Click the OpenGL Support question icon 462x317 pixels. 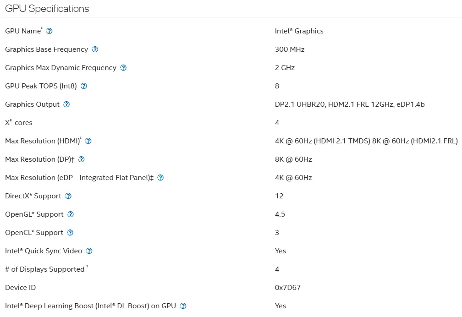pos(71,214)
